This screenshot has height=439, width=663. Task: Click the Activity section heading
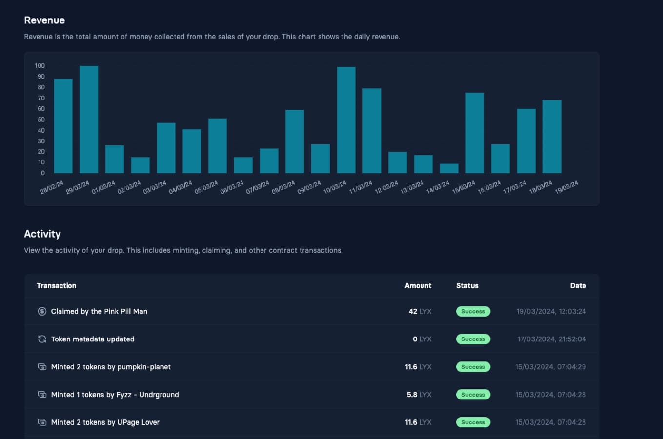[x=42, y=234]
